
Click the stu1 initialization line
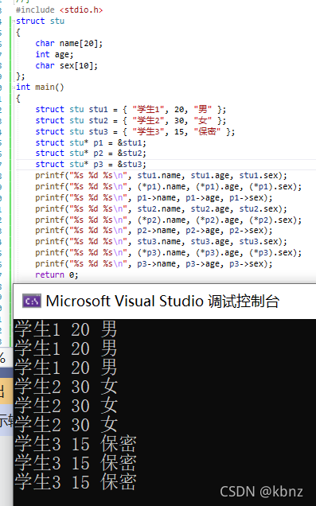point(131,110)
